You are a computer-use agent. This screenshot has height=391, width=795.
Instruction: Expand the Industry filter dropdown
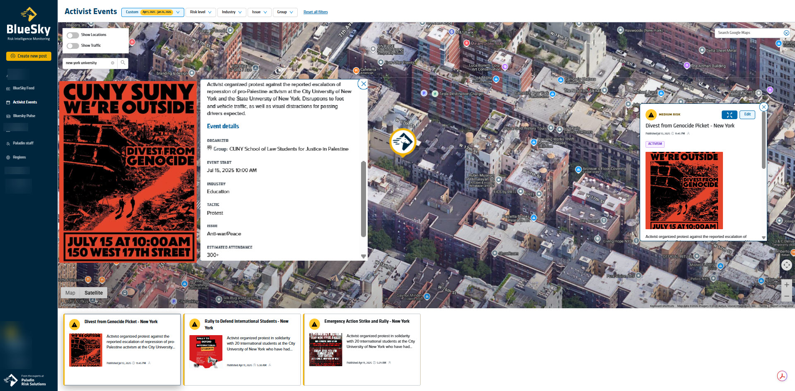pyautogui.click(x=231, y=12)
